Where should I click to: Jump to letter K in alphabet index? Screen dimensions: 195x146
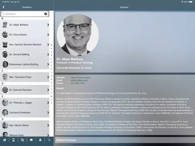pyautogui.click(x=51, y=69)
